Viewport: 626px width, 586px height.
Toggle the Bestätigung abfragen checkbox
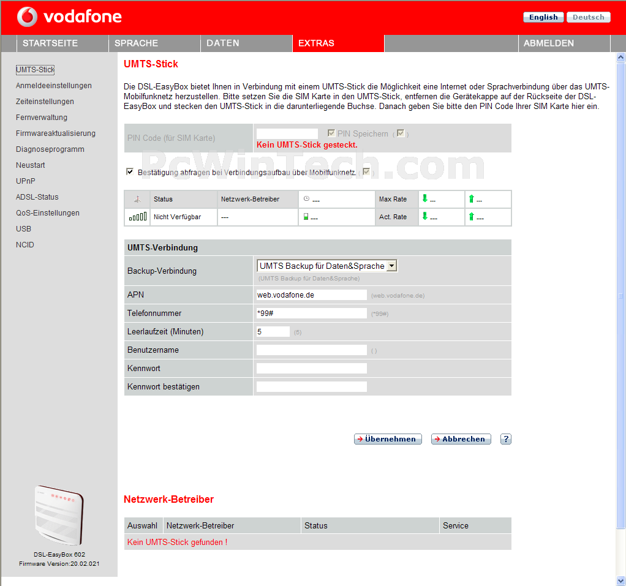pyautogui.click(x=130, y=171)
